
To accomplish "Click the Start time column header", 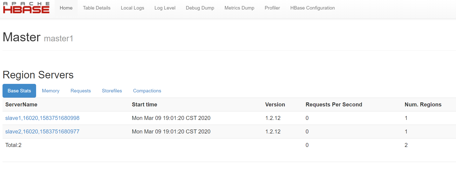I will (x=144, y=105).
